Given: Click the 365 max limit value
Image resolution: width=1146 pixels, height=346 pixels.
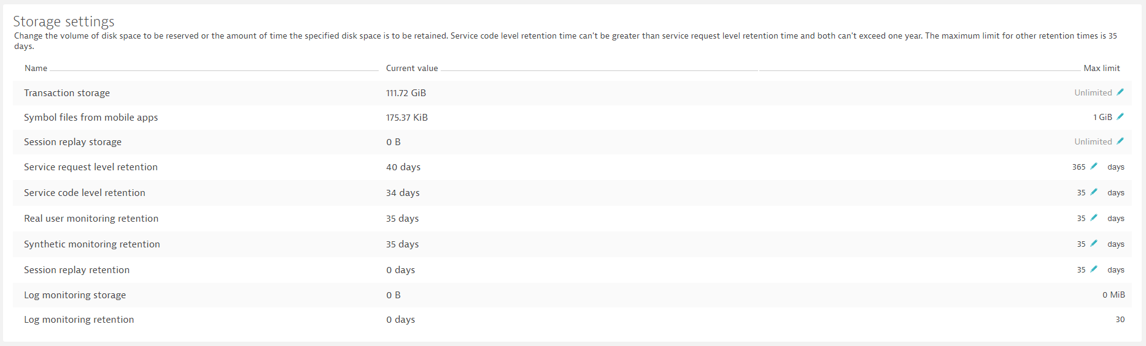Looking at the screenshot, I should tap(1078, 167).
